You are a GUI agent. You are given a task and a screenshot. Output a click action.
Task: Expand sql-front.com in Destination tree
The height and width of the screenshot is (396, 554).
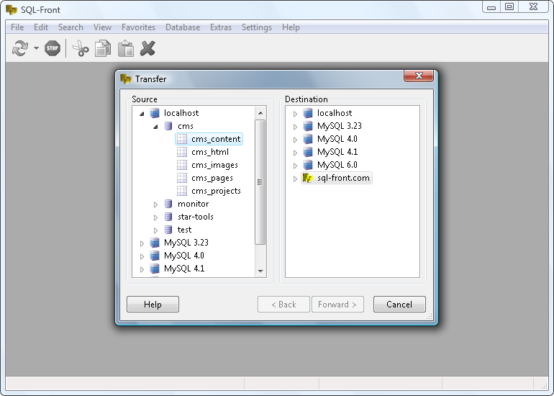pyautogui.click(x=296, y=179)
